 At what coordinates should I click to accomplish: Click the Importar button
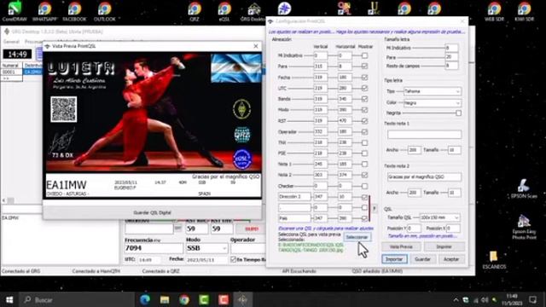pos(394,259)
